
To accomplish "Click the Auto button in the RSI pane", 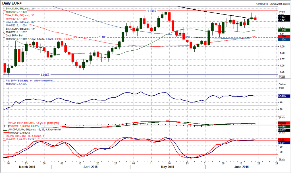I will click(282, 118).
